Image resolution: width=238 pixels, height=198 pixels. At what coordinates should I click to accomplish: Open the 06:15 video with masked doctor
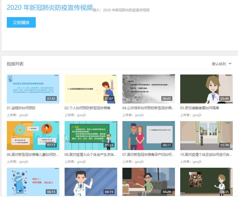pos(33,182)
